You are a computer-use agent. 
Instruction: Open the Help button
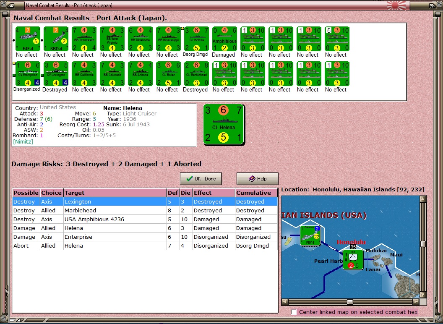pos(258,179)
